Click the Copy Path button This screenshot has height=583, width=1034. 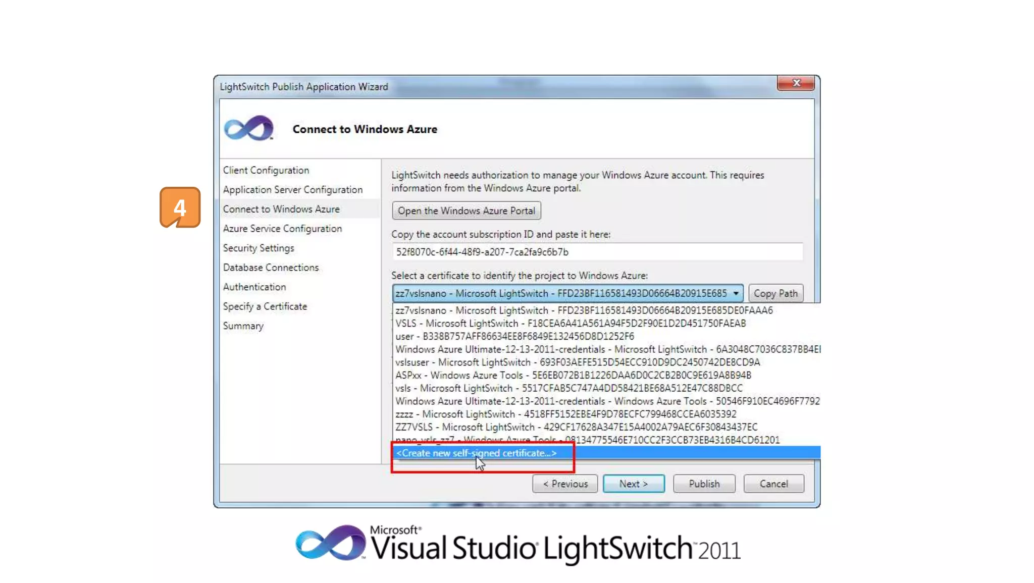[775, 293]
